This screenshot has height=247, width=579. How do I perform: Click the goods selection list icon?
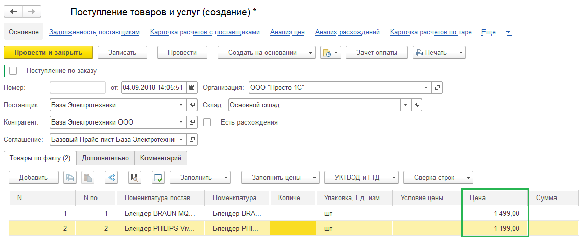[x=158, y=178]
